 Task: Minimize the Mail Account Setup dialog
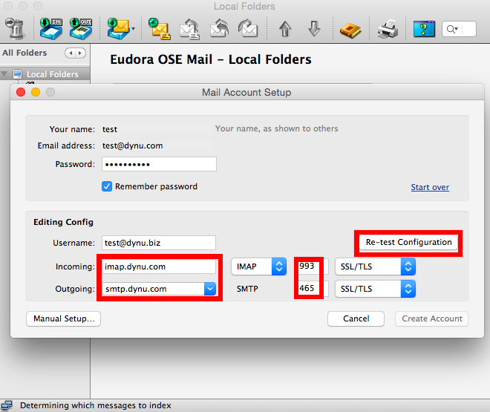coord(36,92)
